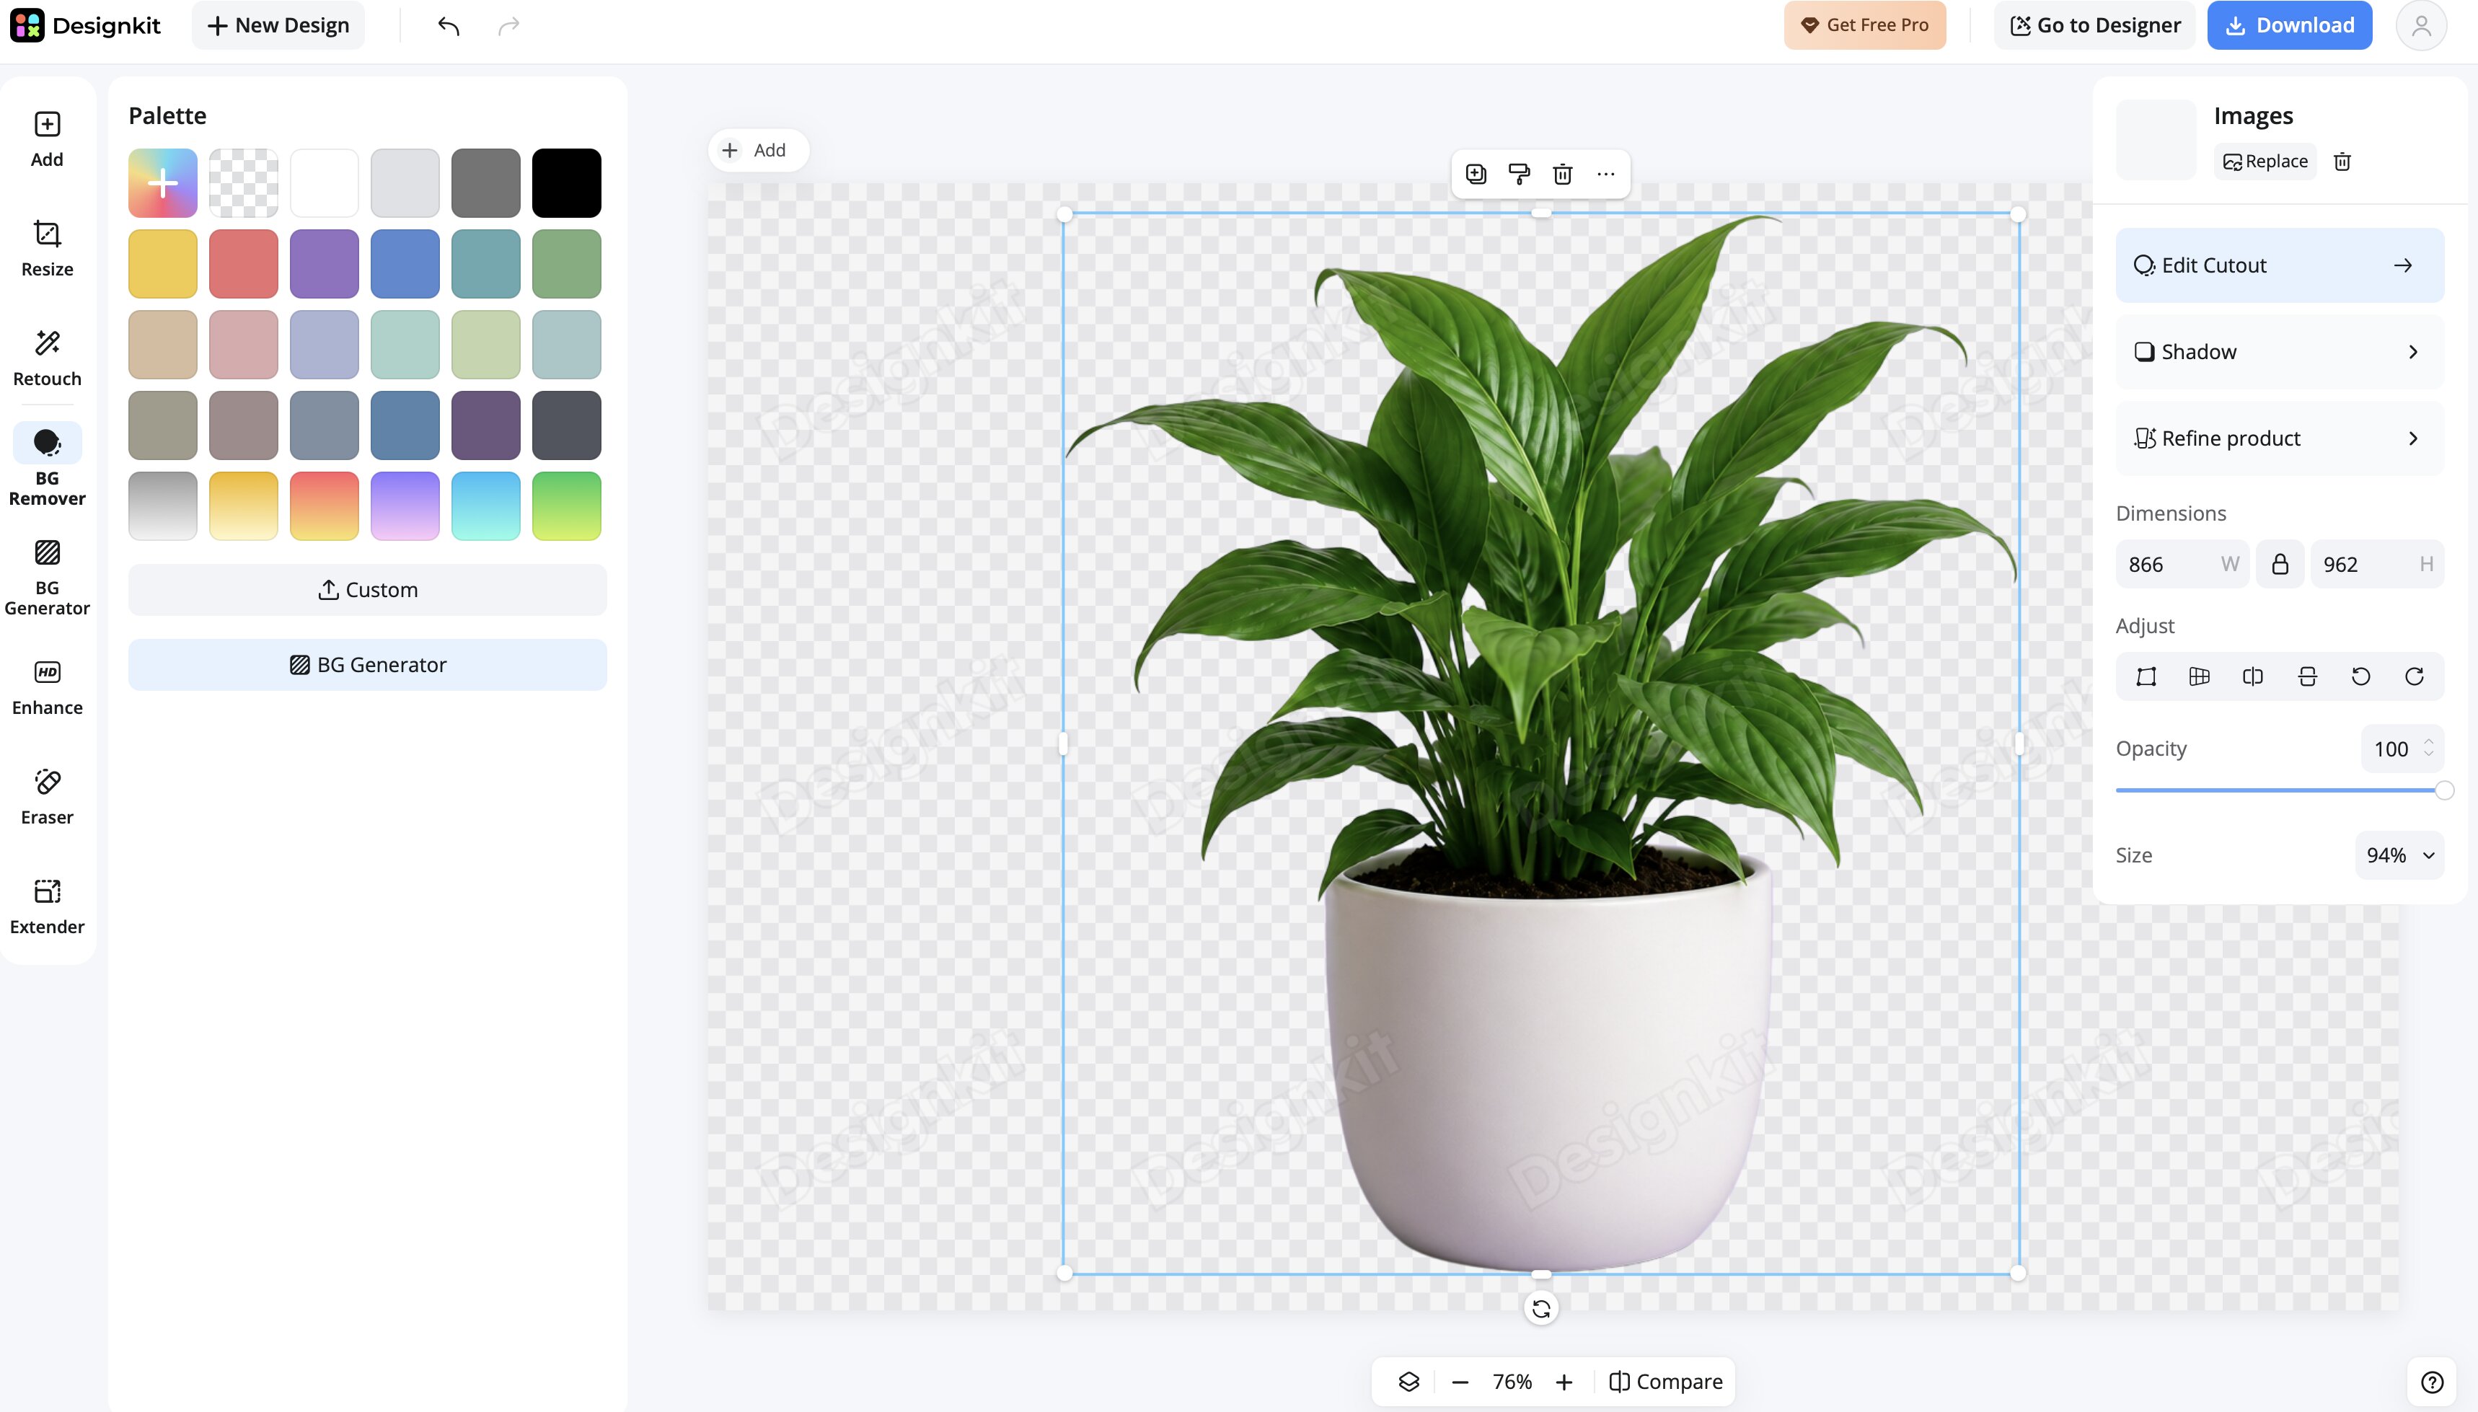Select the solid purple swatch

(325, 264)
